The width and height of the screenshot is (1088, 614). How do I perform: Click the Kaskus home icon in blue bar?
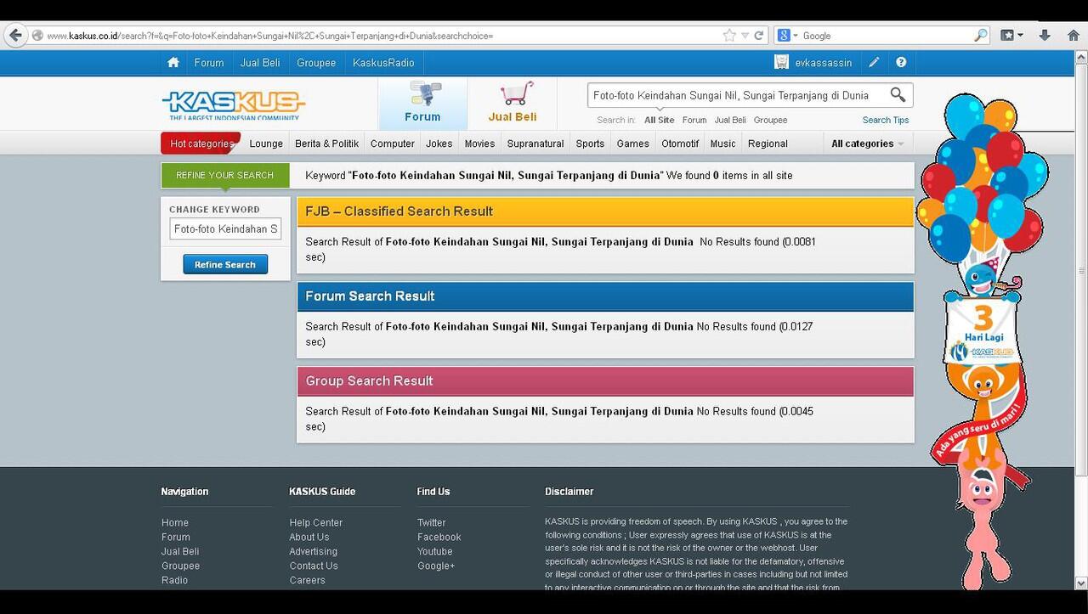click(173, 62)
